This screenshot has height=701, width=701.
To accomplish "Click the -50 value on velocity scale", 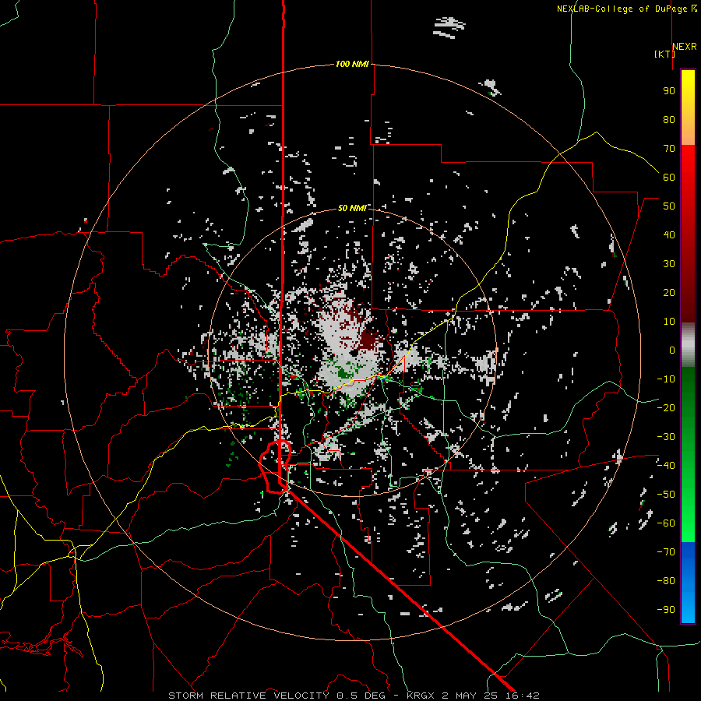I will pos(666,495).
